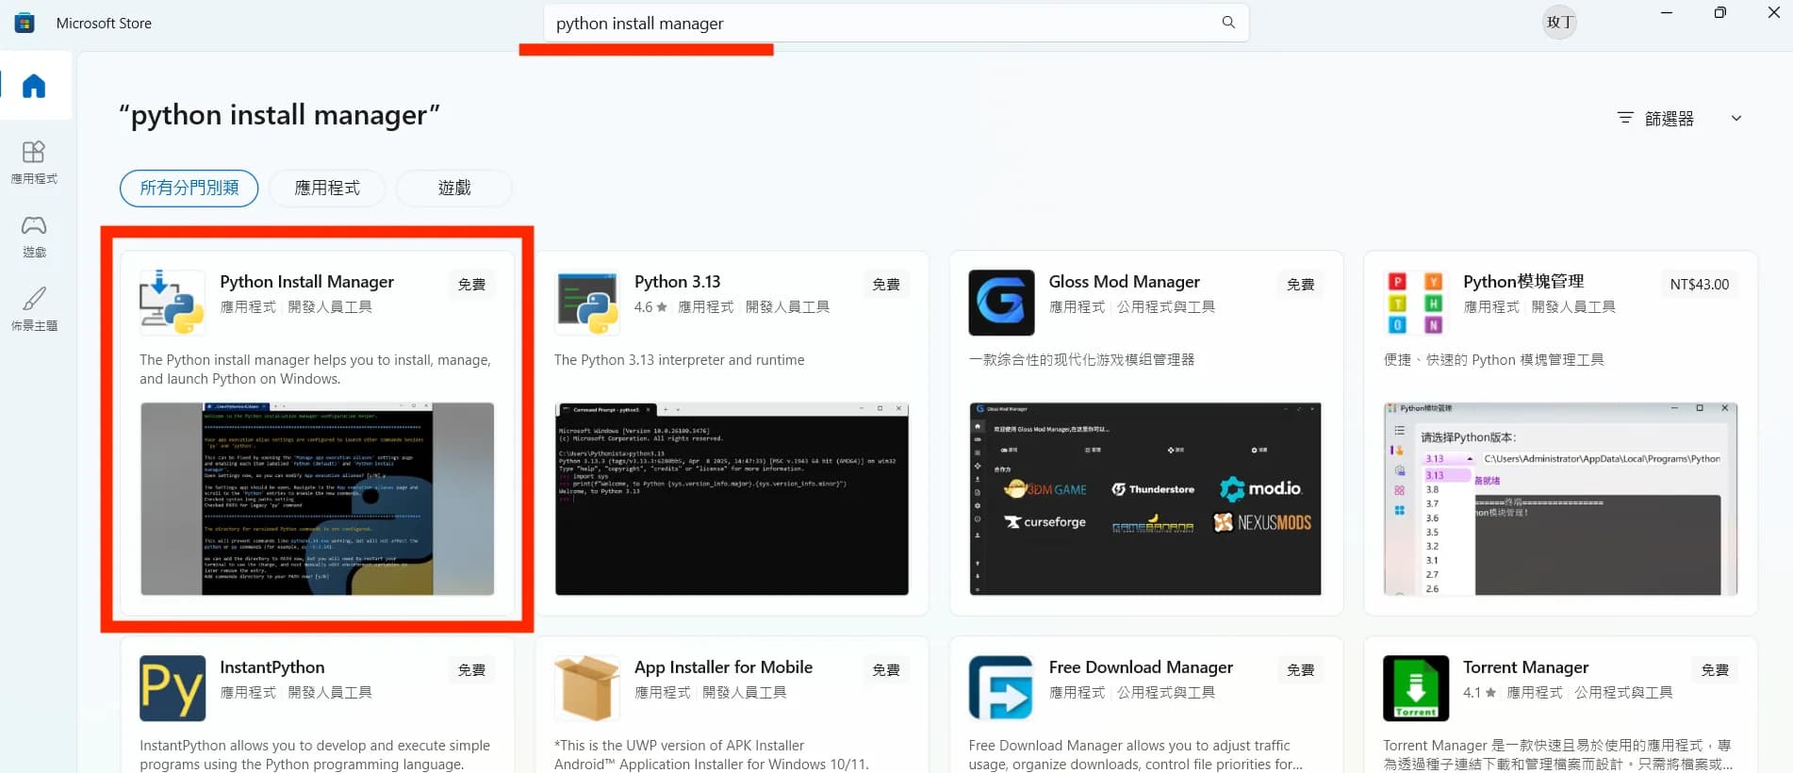Click the 篩選器 filter label
The height and width of the screenshot is (773, 1793).
[1670, 119]
